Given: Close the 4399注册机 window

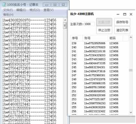Looking at the screenshot, I should (131, 14).
